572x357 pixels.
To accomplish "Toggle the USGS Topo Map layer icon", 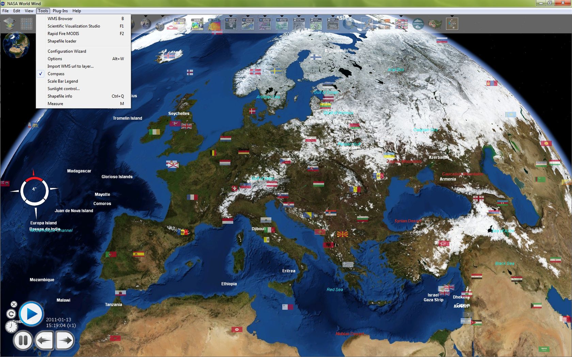I will 316,24.
